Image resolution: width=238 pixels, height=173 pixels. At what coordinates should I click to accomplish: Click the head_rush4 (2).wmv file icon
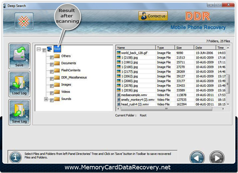coord(119,104)
